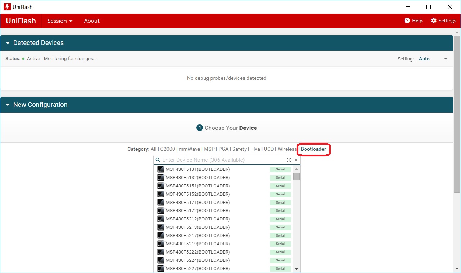The image size is (461, 273).
Task: Click the chip icon beside MSP430F5152(BOOTLOADER)
Action: pyautogui.click(x=160, y=194)
